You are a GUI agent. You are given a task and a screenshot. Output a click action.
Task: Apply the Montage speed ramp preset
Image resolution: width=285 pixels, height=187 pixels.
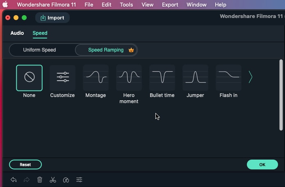[x=96, y=78]
